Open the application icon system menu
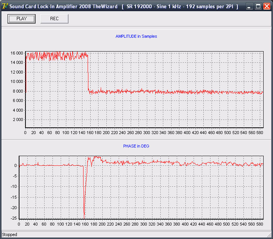 pyautogui.click(x=5, y=6)
